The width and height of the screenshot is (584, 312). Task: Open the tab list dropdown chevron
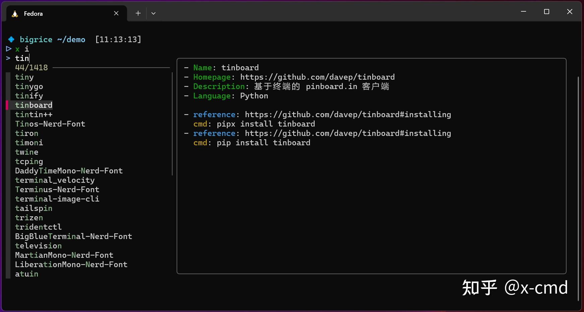coord(153,13)
